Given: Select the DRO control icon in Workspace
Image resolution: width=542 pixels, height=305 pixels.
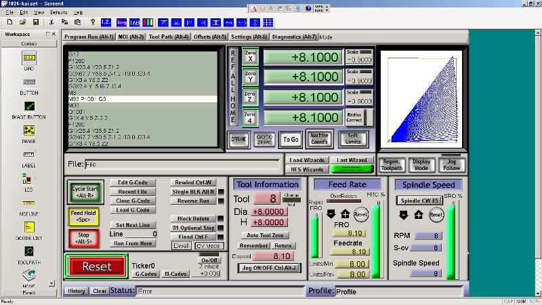Looking at the screenshot, I should click(x=29, y=58).
